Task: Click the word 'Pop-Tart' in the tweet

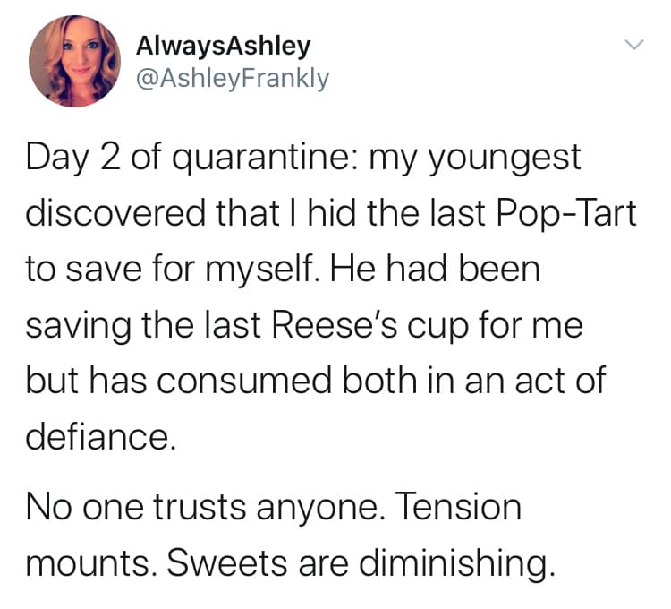Action: [x=566, y=215]
